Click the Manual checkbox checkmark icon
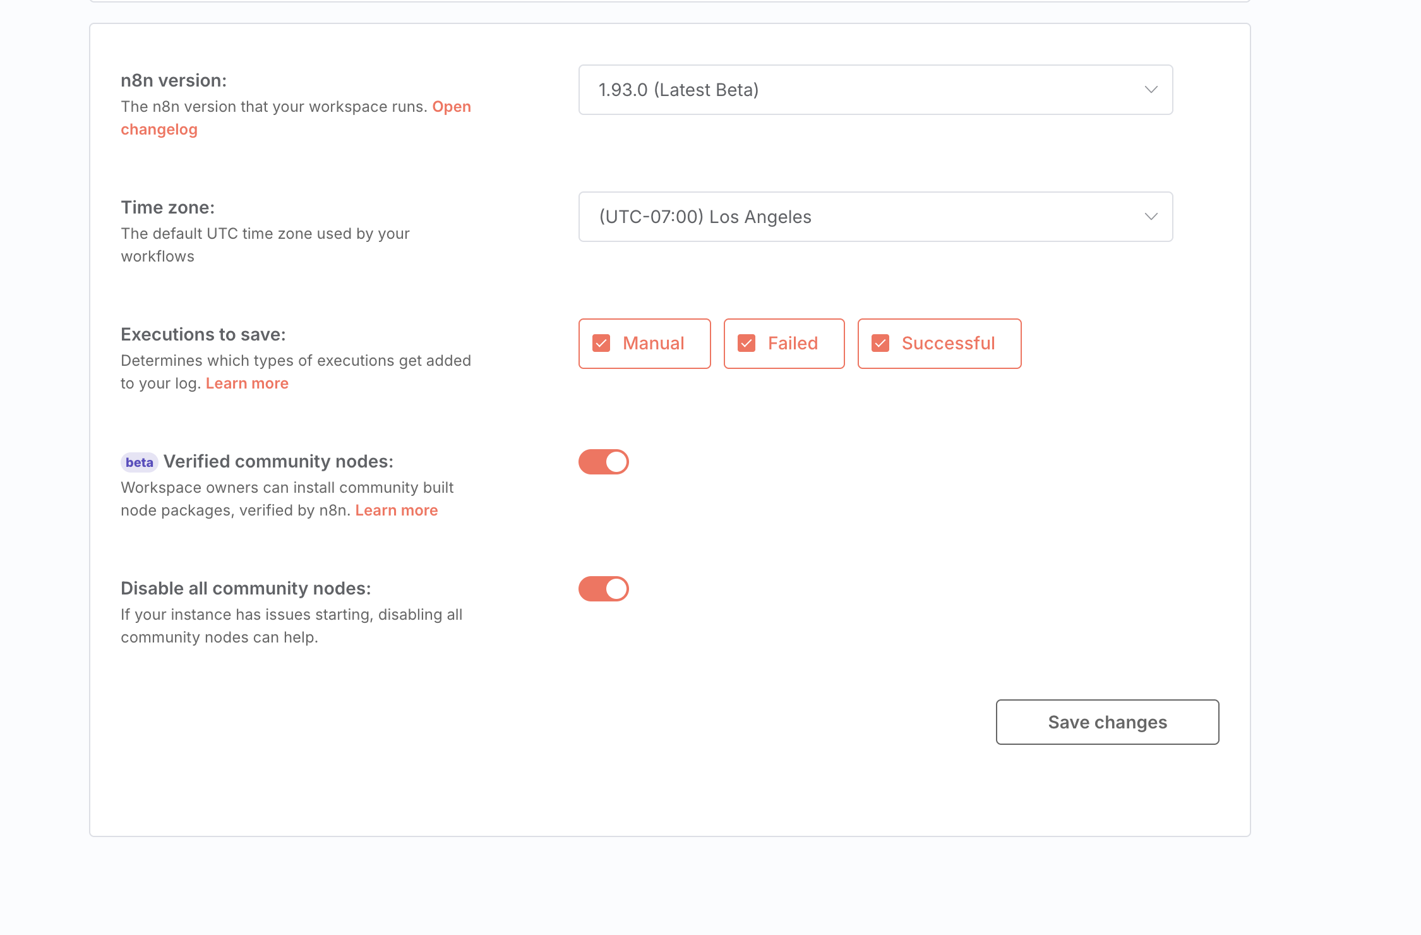Image resolution: width=1421 pixels, height=935 pixels. [x=601, y=343]
